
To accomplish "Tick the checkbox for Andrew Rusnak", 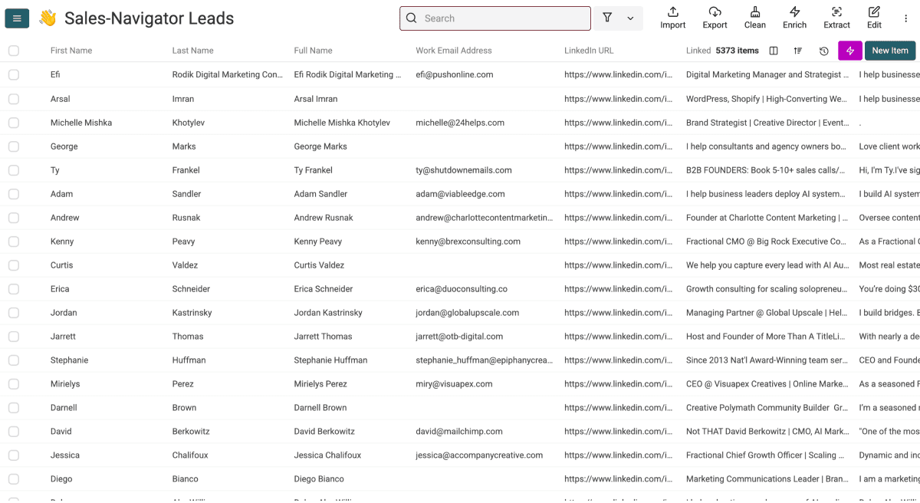I will pos(14,217).
